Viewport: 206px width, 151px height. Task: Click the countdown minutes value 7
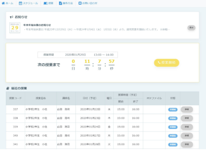coord(99,61)
